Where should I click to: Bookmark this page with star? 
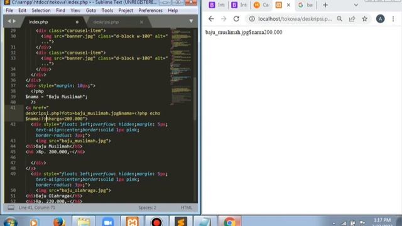click(364, 19)
